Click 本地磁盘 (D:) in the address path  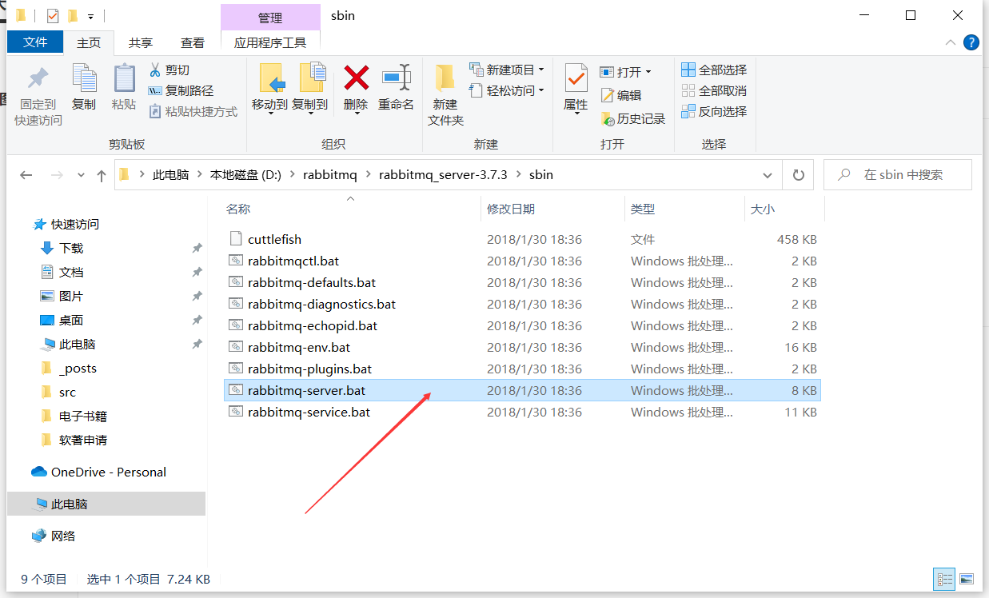click(245, 175)
